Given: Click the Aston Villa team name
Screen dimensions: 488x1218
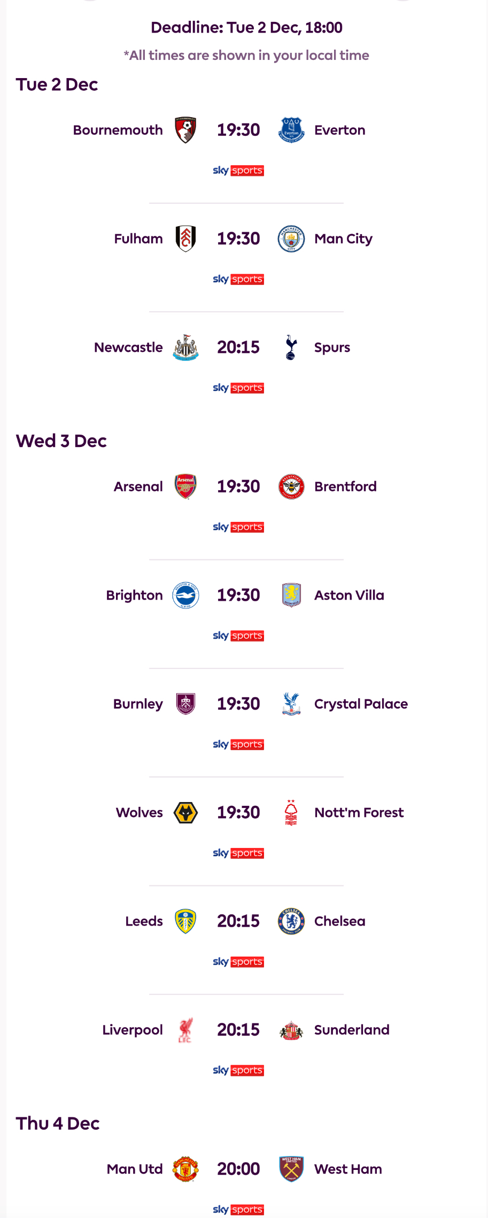Looking at the screenshot, I should pyautogui.click(x=349, y=595).
